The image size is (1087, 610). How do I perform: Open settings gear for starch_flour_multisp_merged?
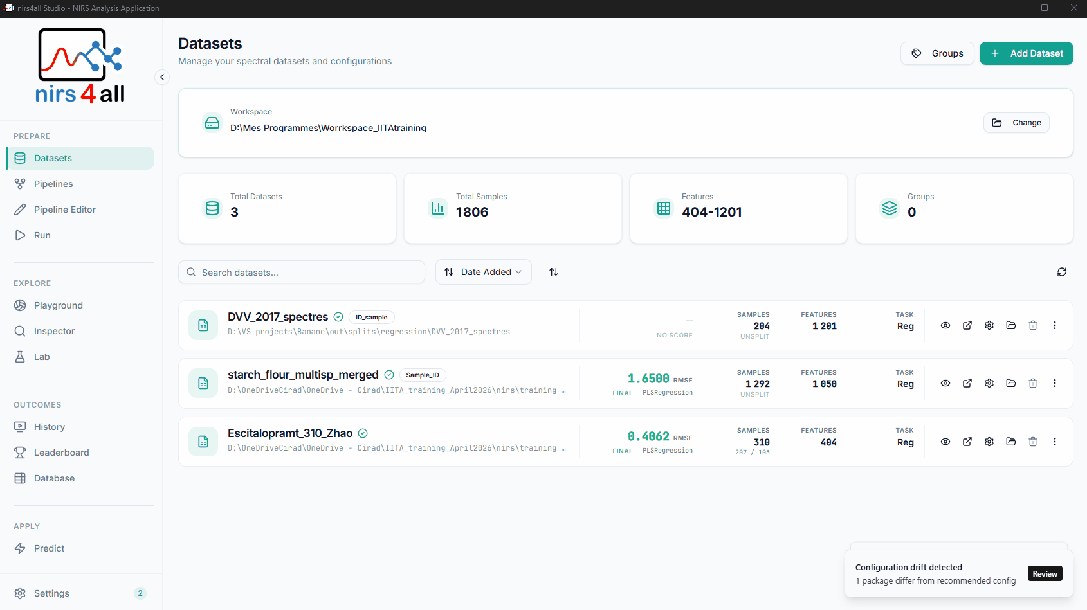989,383
